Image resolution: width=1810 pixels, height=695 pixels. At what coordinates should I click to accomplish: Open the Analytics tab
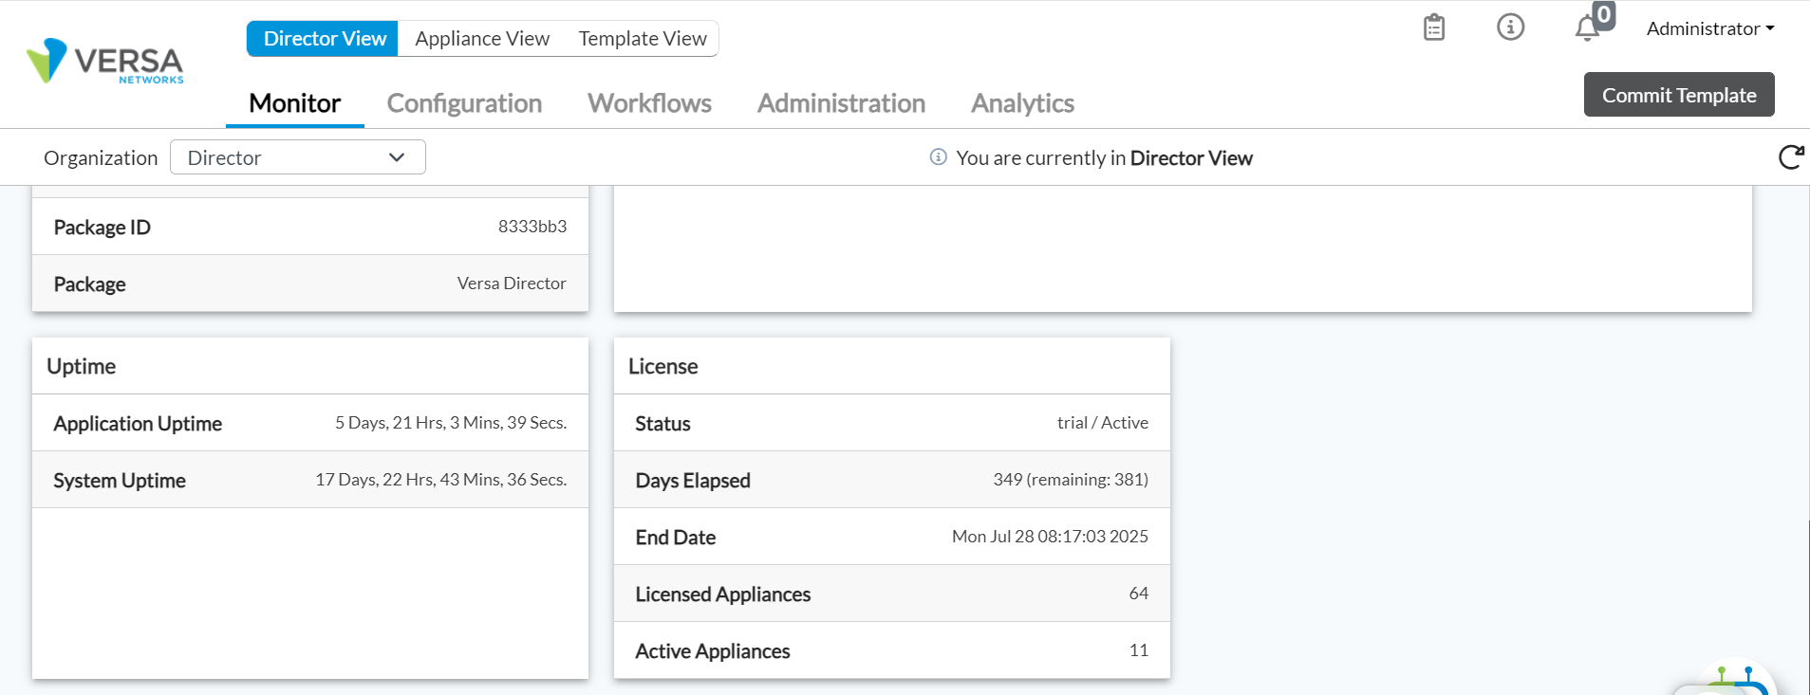pos(1022,103)
